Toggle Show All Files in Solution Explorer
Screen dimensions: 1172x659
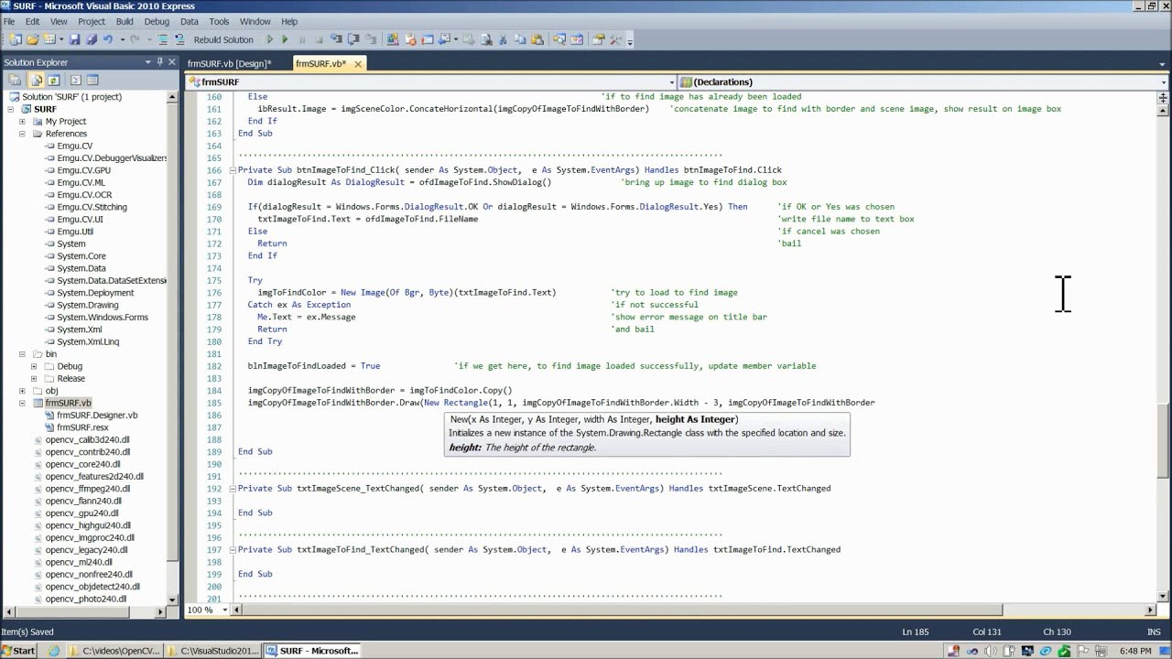coord(38,81)
